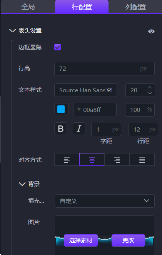Screen dimensions: 162x255
Task: Collapse the 表头设置 section
Action: pos(12,30)
